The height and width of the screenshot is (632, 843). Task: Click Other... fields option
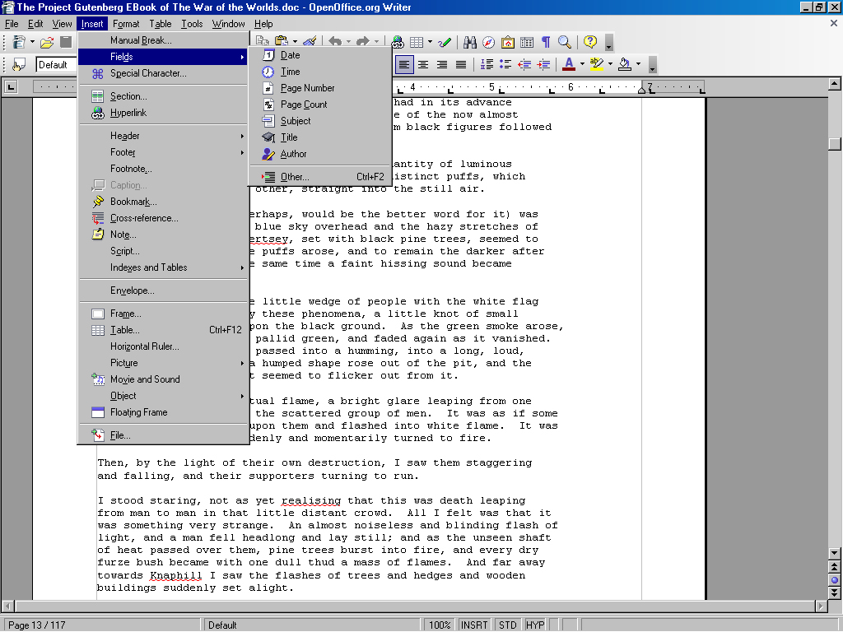tap(295, 177)
